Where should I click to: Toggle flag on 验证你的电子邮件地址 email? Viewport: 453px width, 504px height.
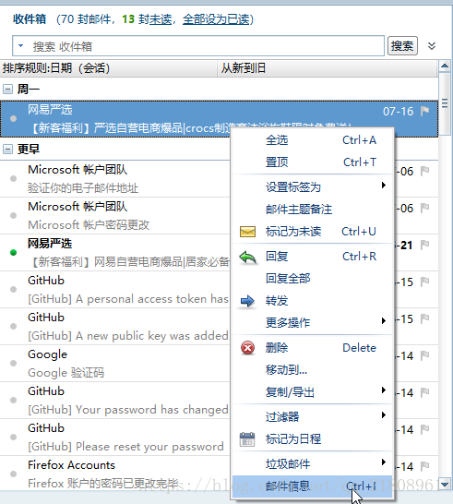click(424, 171)
